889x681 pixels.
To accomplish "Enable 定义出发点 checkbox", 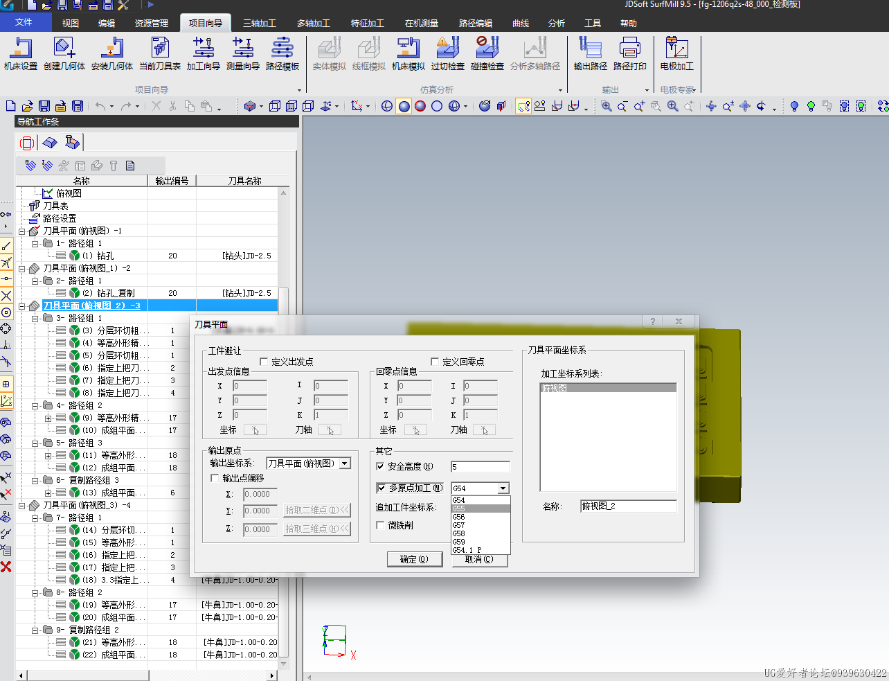I will 264,362.
